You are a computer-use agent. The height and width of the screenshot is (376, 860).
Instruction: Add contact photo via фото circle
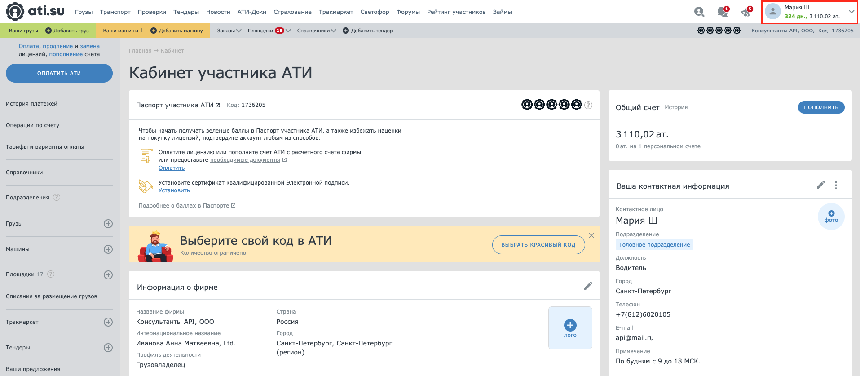[x=831, y=217]
